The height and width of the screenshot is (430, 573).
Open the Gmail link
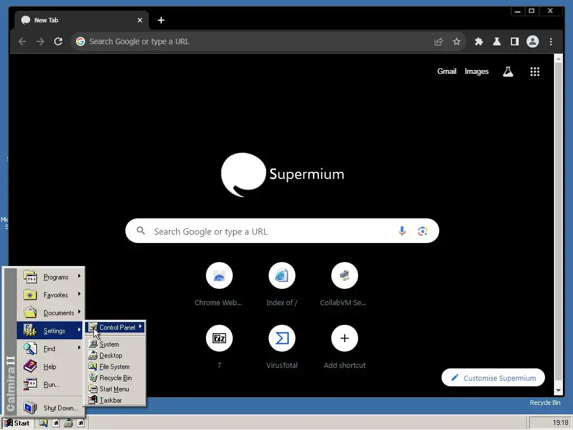(447, 71)
